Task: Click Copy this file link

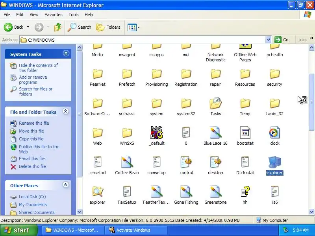Action: [x=31, y=139]
